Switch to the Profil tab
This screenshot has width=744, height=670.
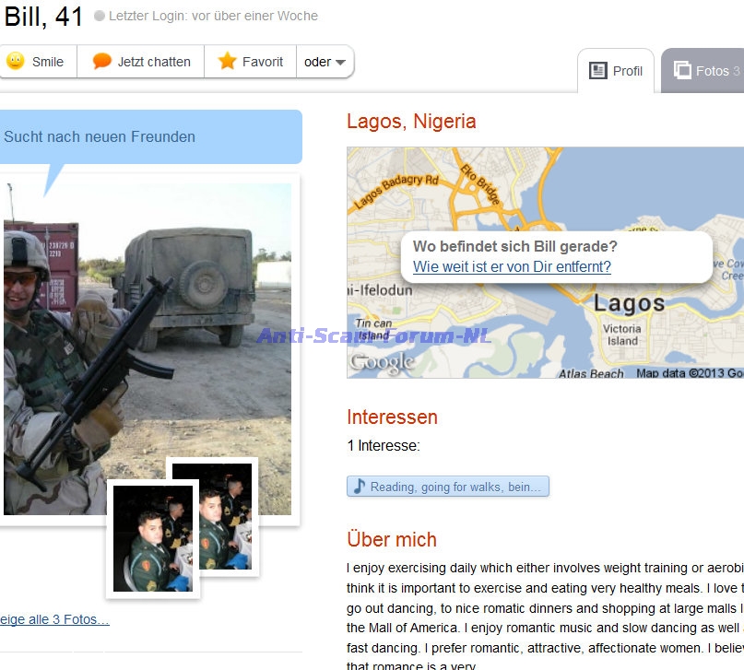[x=616, y=71]
